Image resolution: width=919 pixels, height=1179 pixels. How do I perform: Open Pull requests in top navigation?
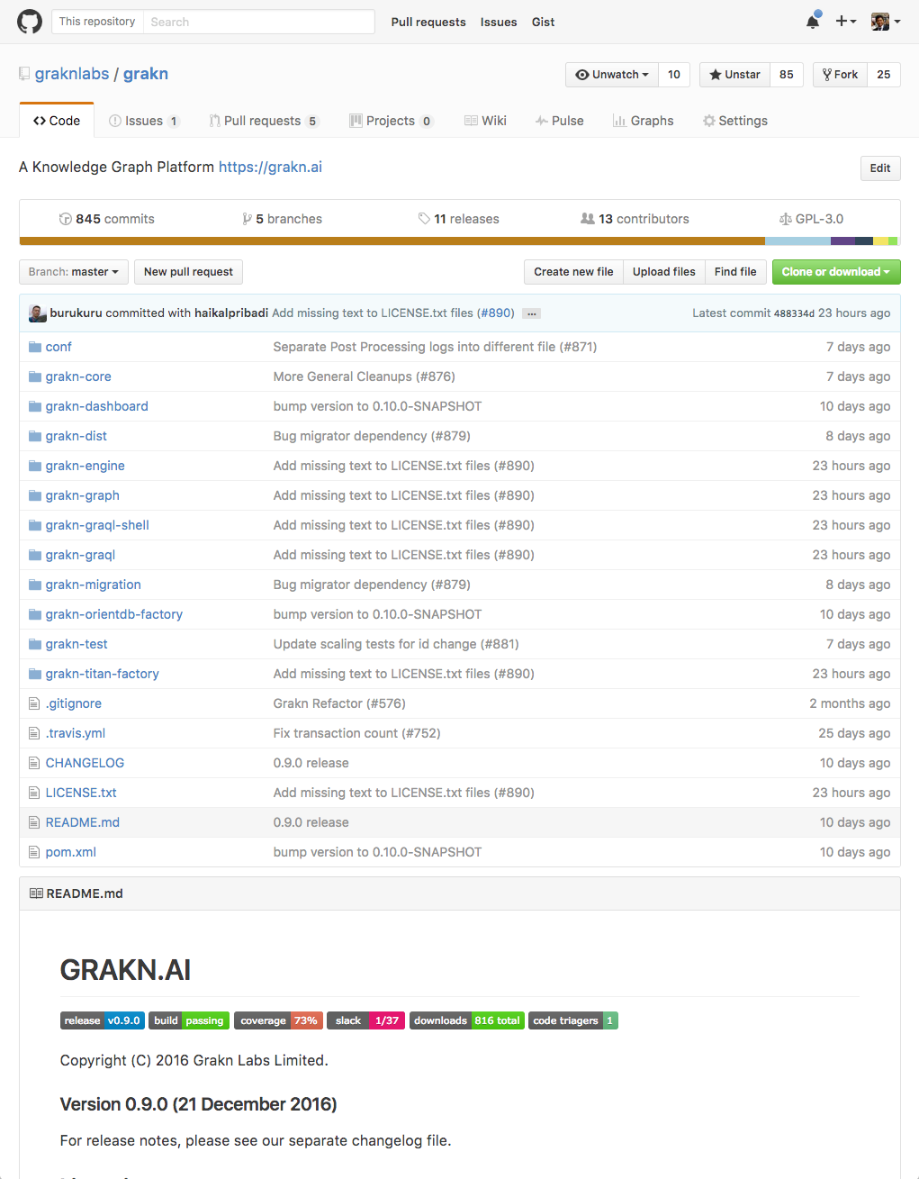click(428, 22)
